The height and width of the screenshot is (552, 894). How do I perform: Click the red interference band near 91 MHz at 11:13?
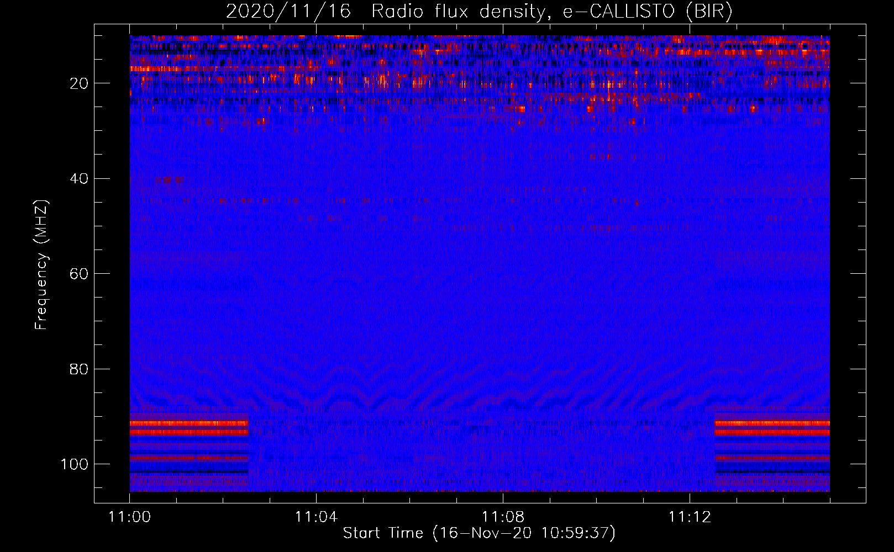pyautogui.click(x=772, y=423)
